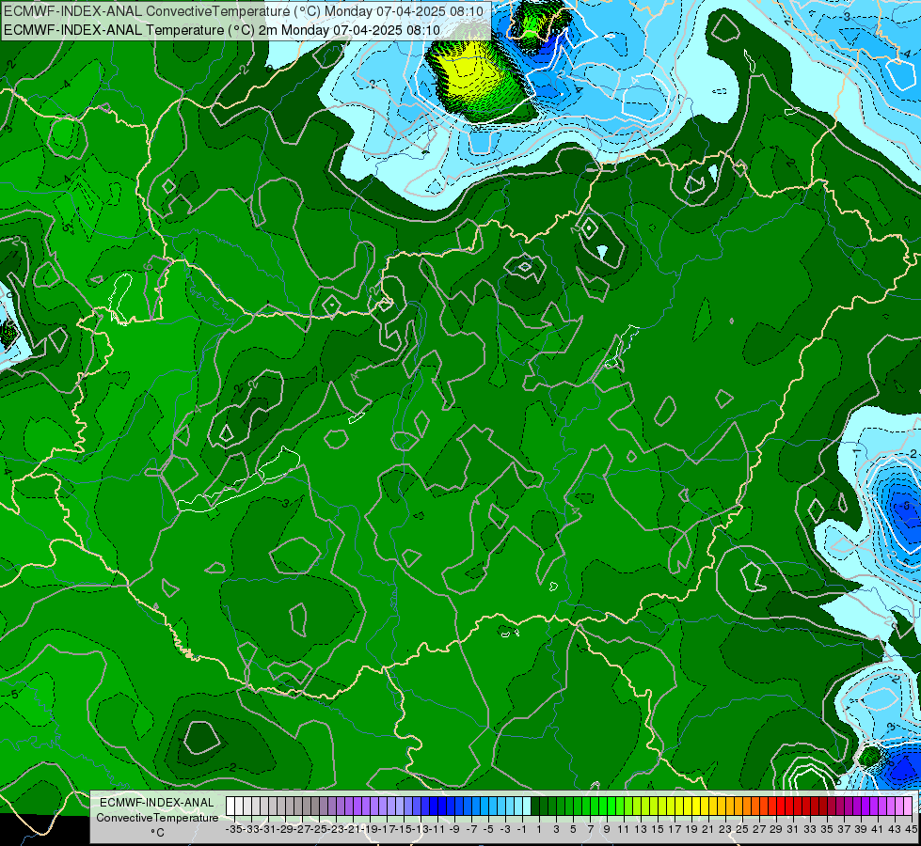The height and width of the screenshot is (846, 921).
Task: Click the °C unit label in legend
Action: coord(157,833)
